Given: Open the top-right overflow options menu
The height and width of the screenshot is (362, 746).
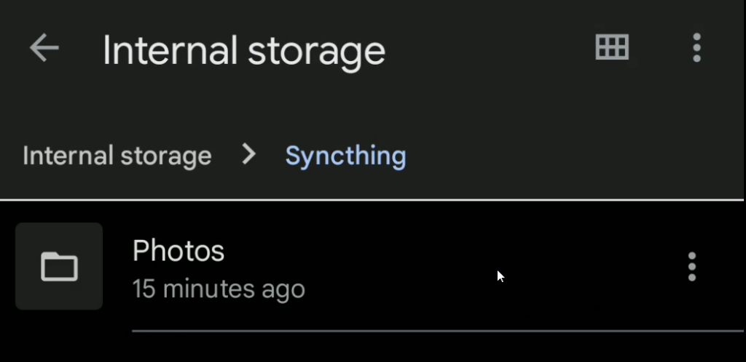Looking at the screenshot, I should pos(696,47).
